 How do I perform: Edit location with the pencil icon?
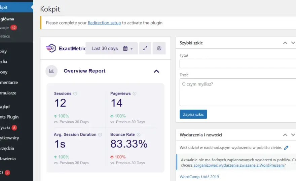pos(286,148)
